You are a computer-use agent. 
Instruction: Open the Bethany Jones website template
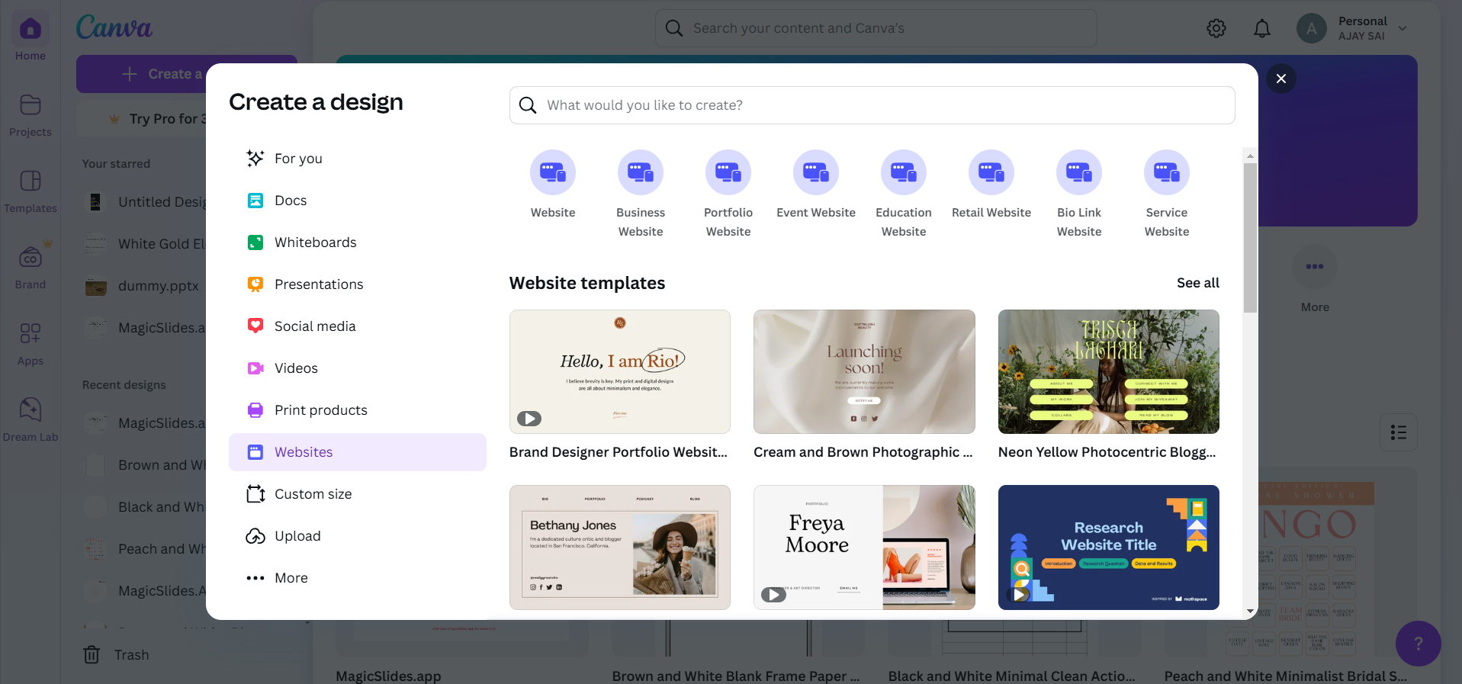click(x=620, y=548)
